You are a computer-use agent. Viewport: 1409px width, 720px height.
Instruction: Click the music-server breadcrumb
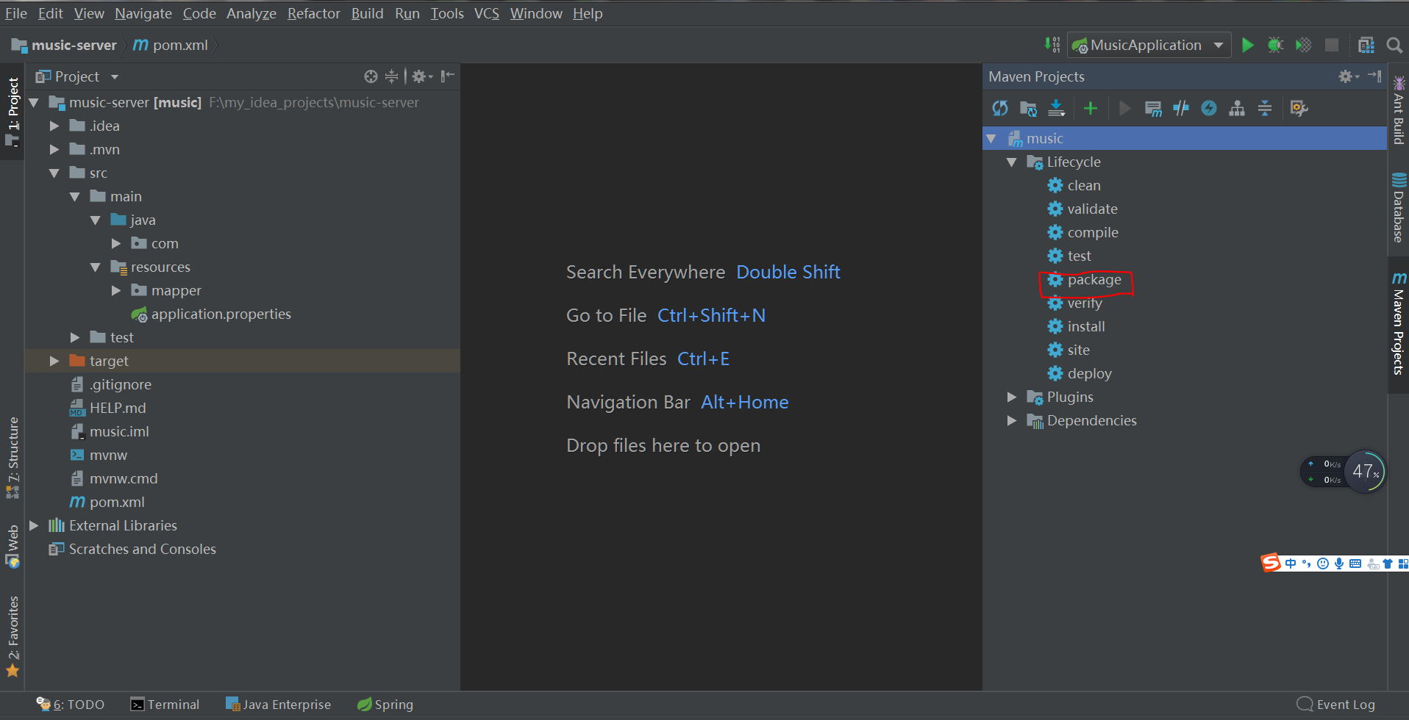[64, 46]
